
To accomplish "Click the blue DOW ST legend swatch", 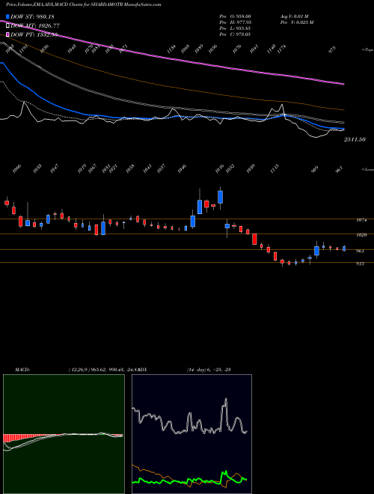I will pyautogui.click(x=8, y=16).
